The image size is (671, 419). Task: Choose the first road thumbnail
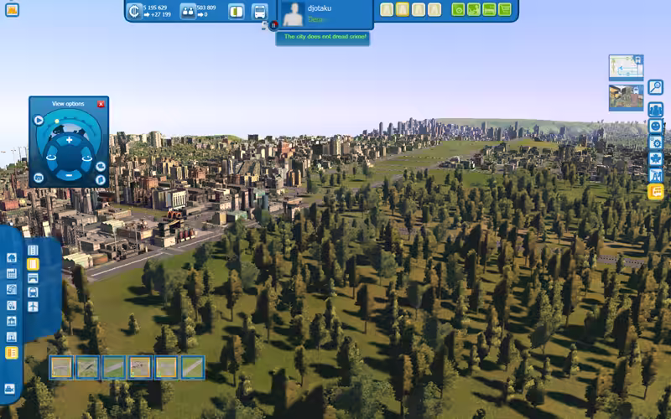click(x=61, y=368)
